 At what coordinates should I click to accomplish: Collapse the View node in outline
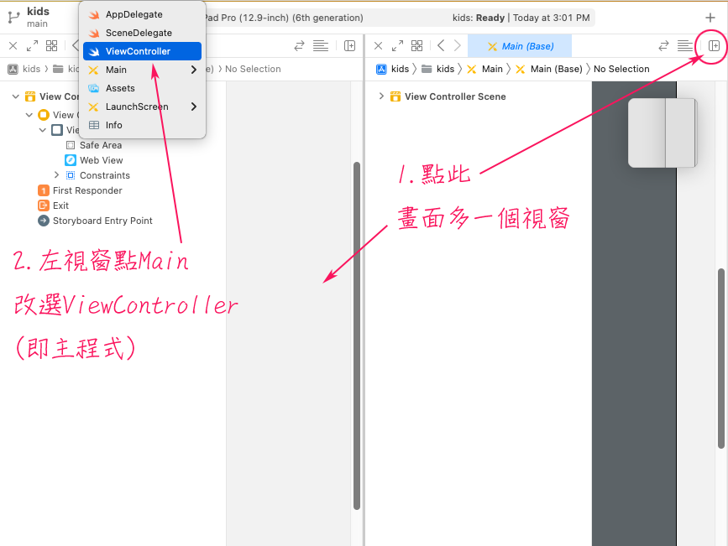tap(43, 130)
